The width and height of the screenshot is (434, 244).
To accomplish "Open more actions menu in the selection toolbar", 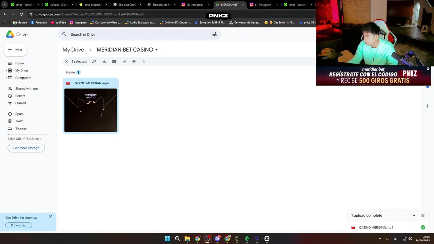I will 144,61.
